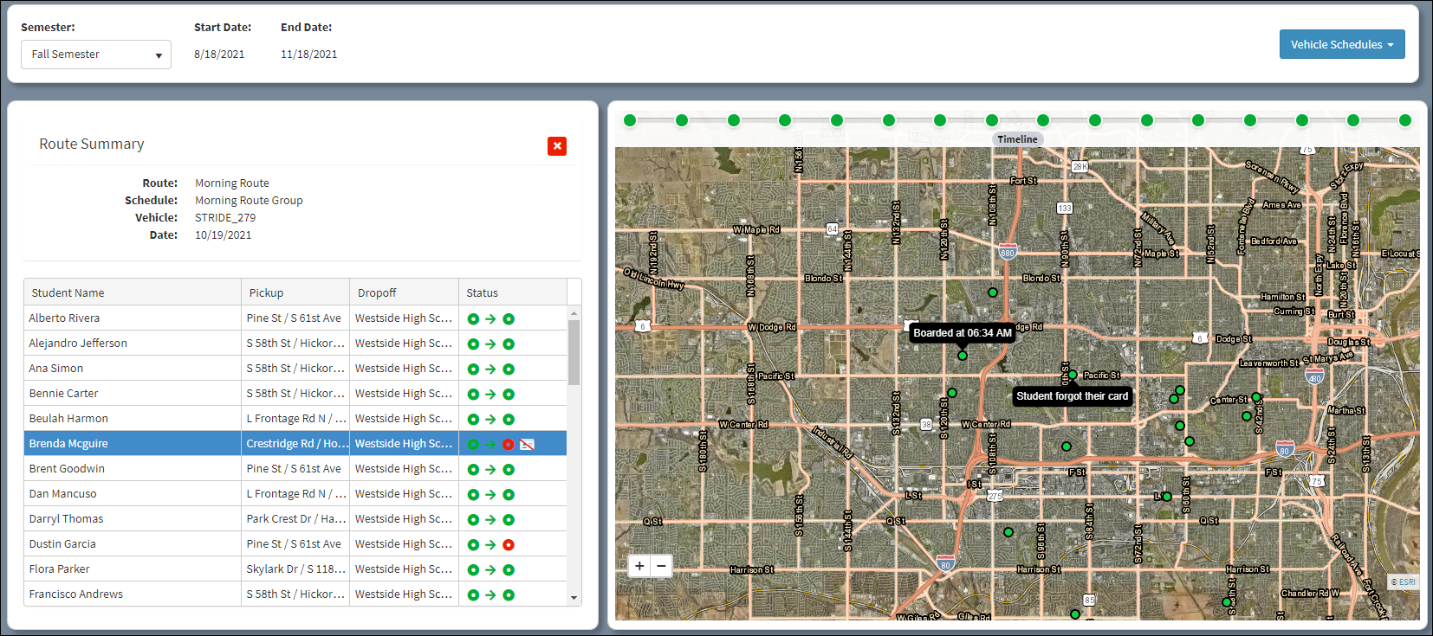Image resolution: width=1433 pixels, height=636 pixels.
Task: Click Skylark Dr pickup cell for Flora Parker
Action: (x=295, y=569)
